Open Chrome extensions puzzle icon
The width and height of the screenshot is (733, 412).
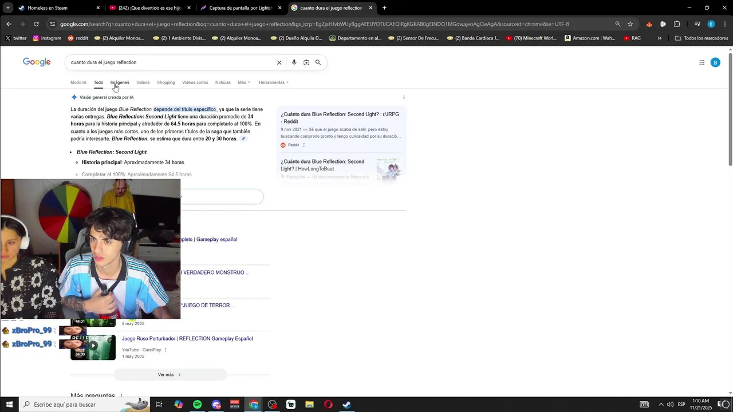pos(677,24)
